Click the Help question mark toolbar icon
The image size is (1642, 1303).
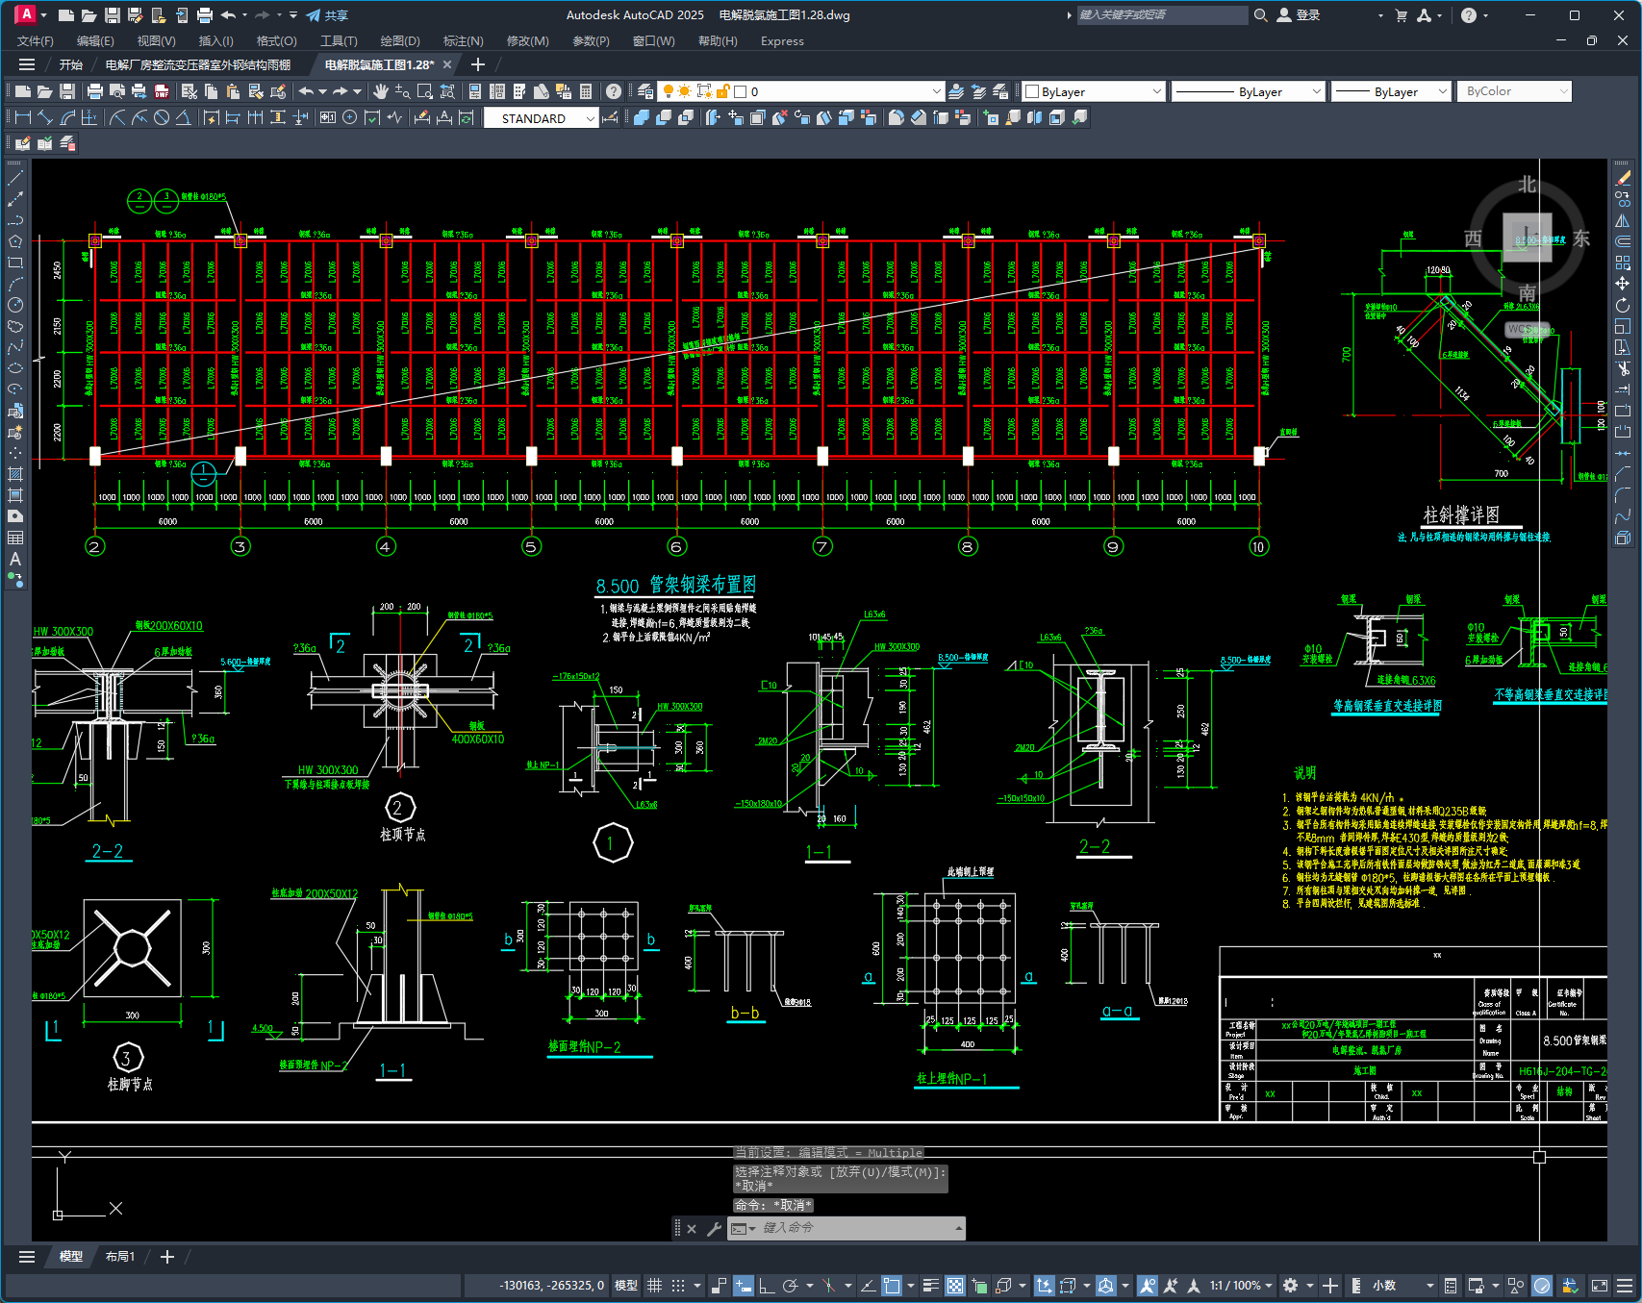point(614,91)
